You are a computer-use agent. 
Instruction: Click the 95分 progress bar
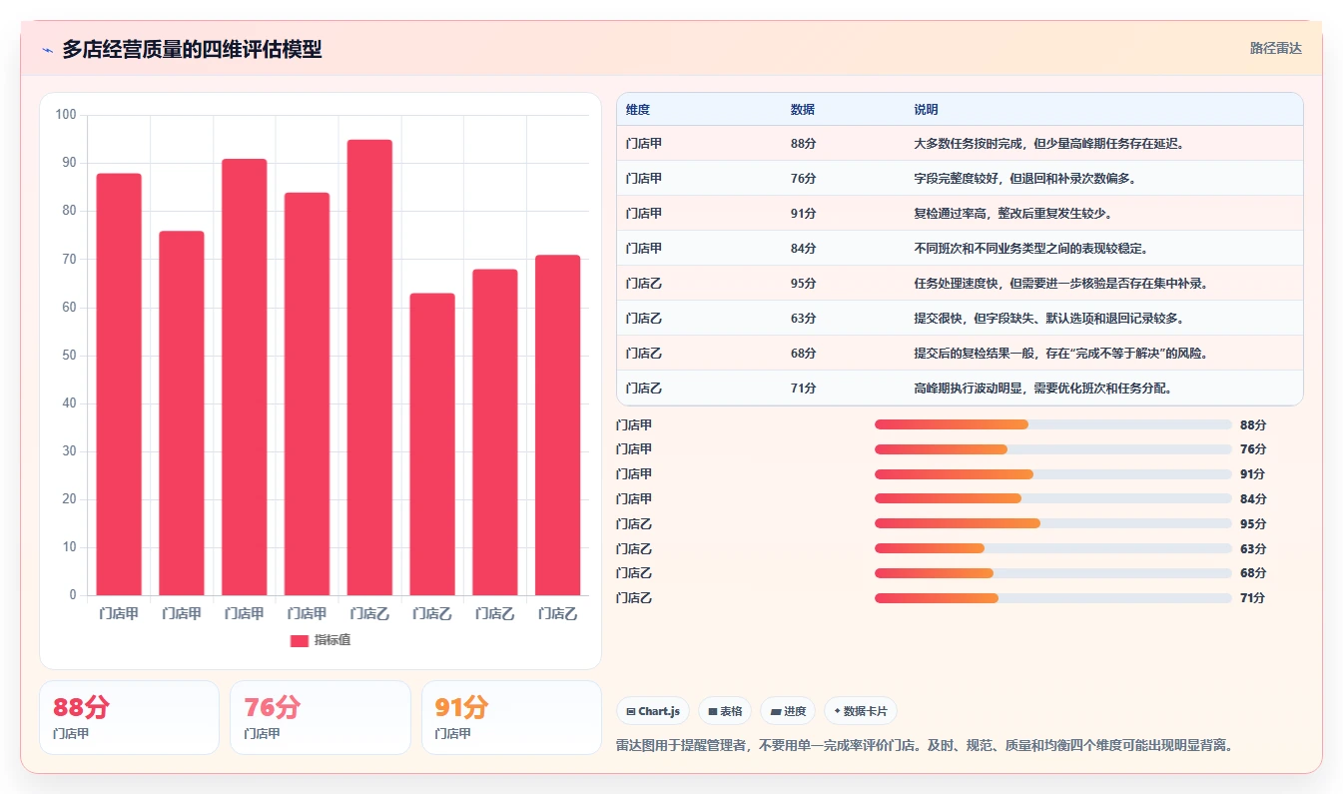tap(1052, 523)
